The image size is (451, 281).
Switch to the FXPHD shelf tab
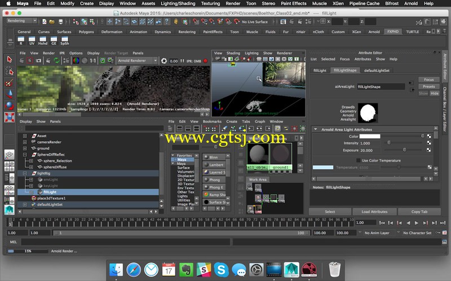pyautogui.click(x=392, y=31)
